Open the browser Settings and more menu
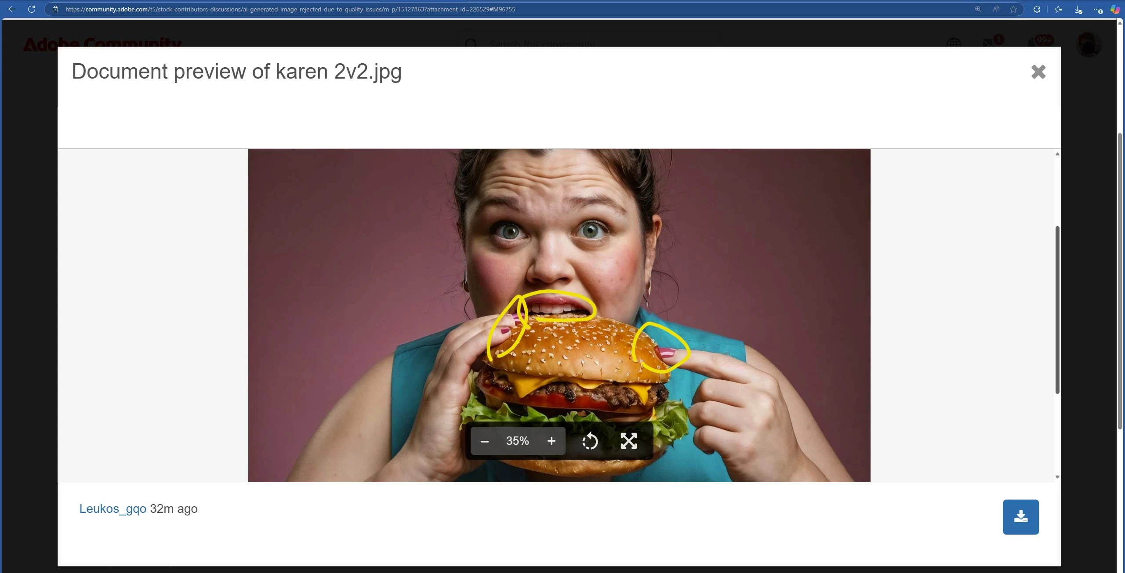 pos(1097,9)
